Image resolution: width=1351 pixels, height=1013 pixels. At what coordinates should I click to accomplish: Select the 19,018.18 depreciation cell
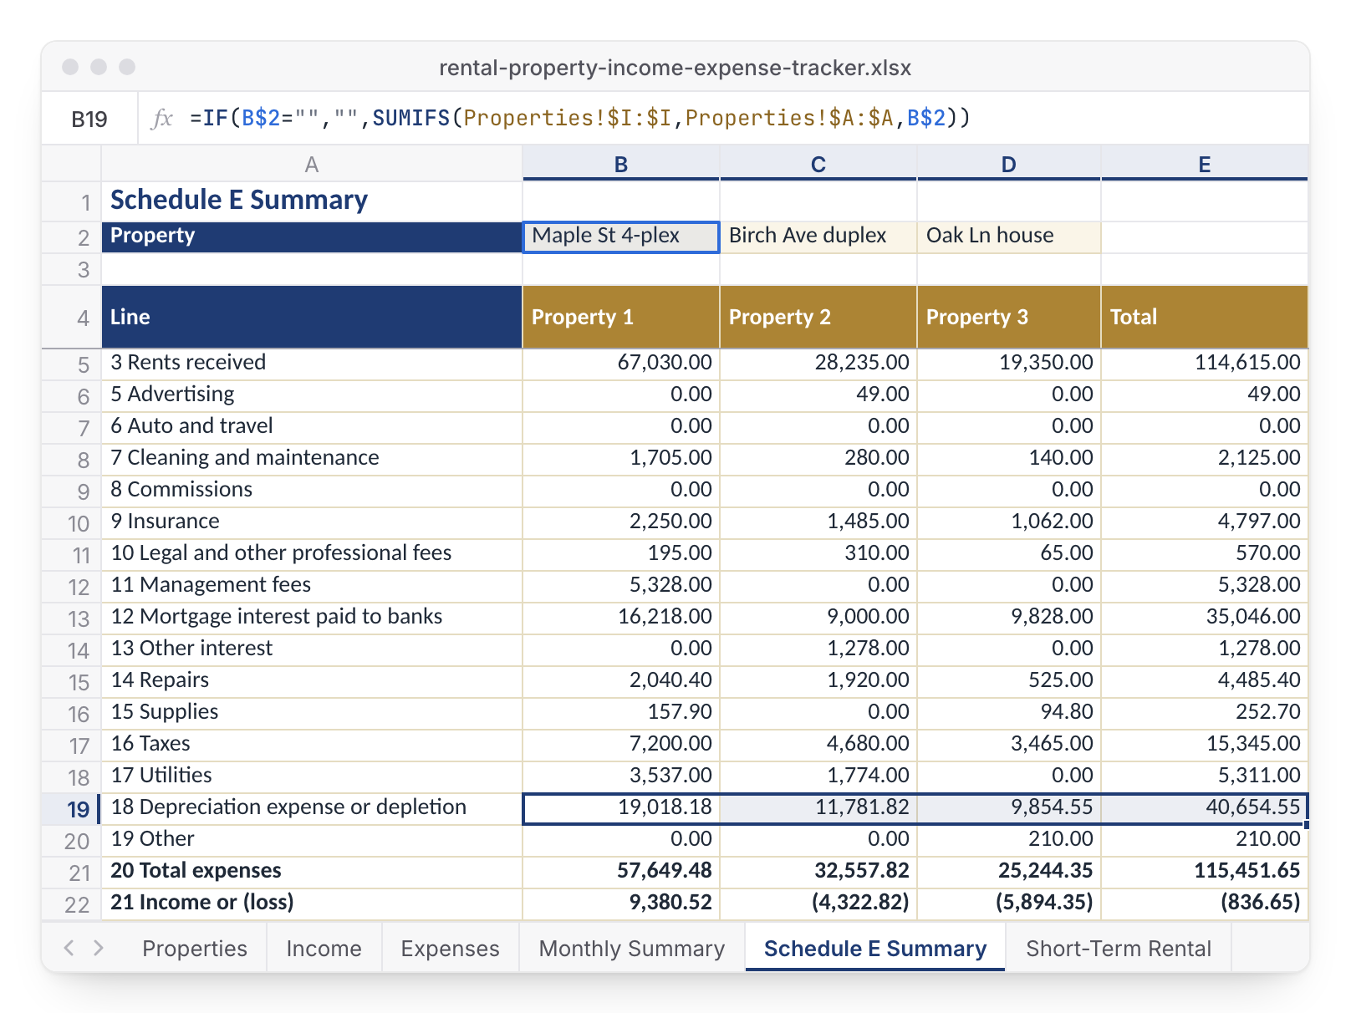(x=621, y=807)
